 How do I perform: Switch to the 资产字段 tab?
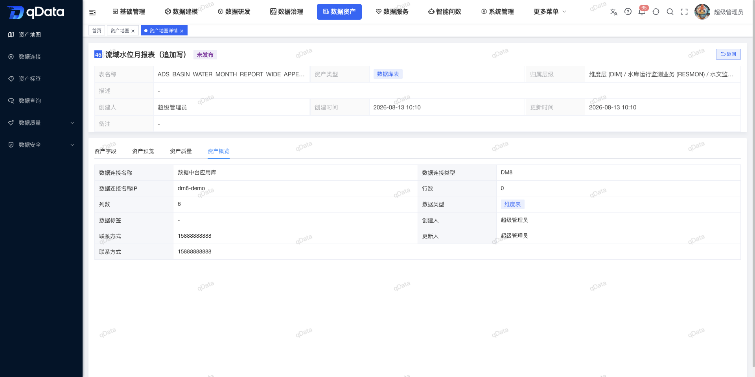tap(105, 151)
